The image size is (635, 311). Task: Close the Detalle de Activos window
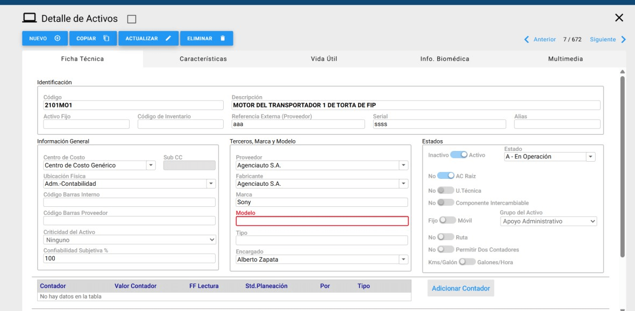[x=619, y=18]
